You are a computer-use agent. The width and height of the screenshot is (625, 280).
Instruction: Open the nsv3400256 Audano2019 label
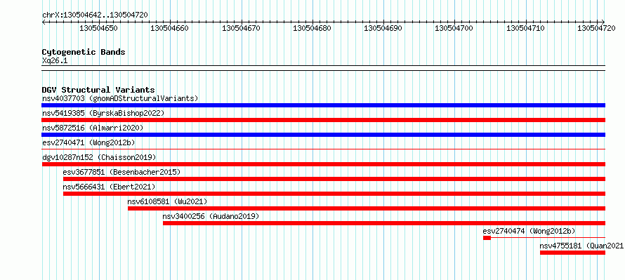tap(211, 216)
